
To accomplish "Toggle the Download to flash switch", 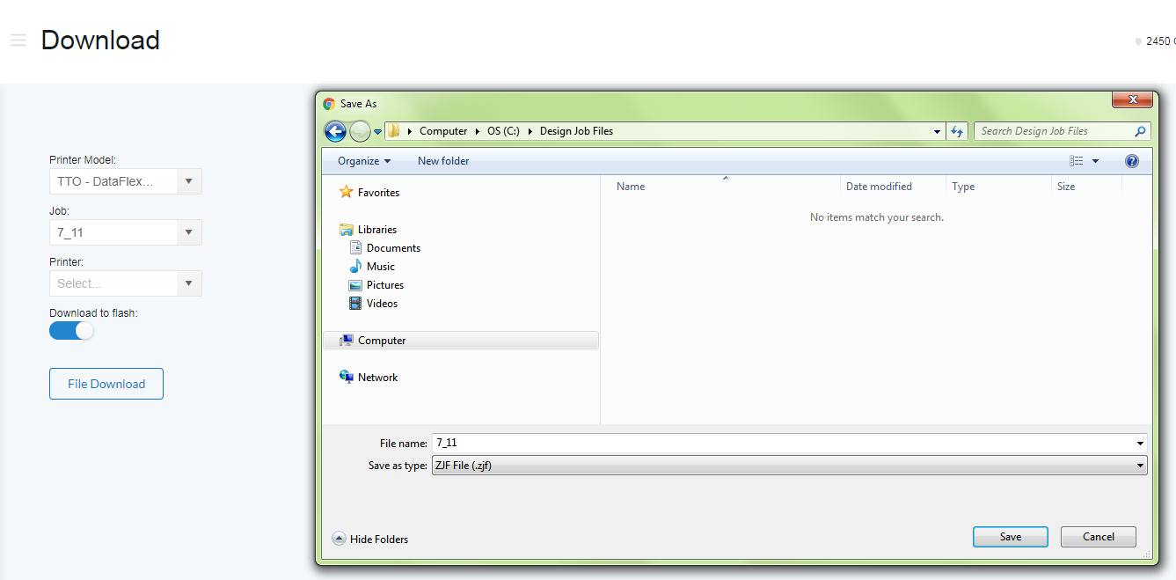I will (71, 331).
